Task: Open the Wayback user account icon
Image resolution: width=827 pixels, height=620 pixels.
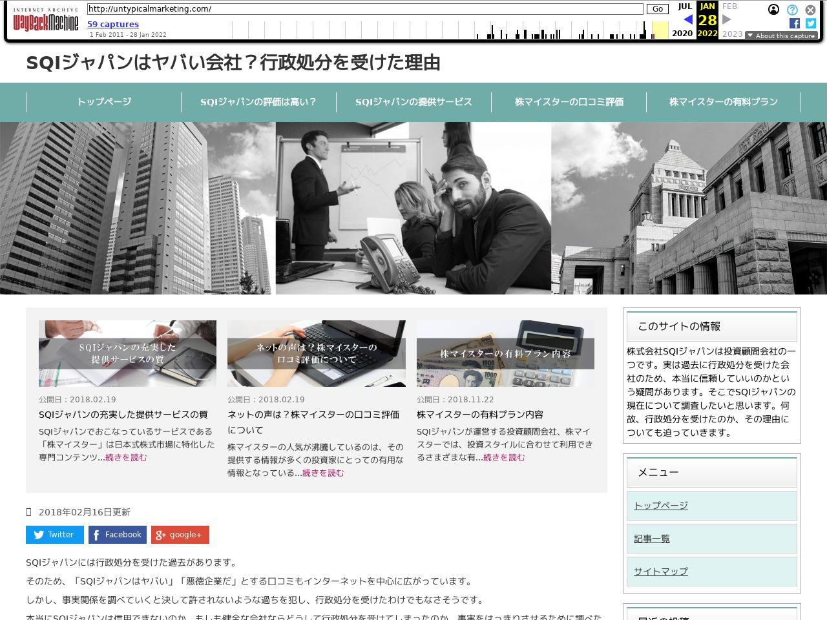Action: (x=773, y=10)
